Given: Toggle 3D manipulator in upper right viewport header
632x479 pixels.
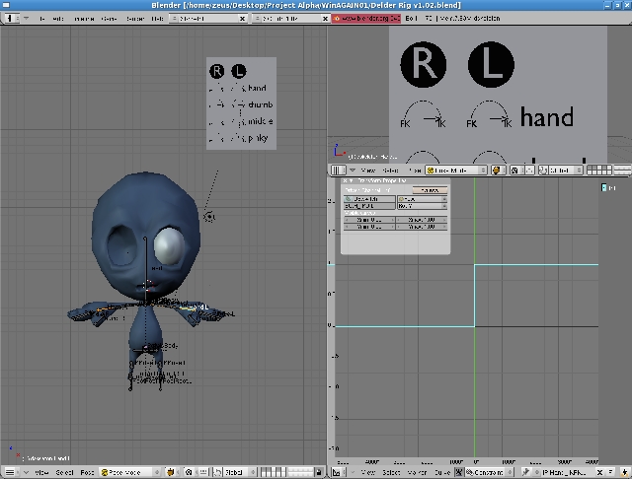Looking at the screenshot, I should point(529,171).
